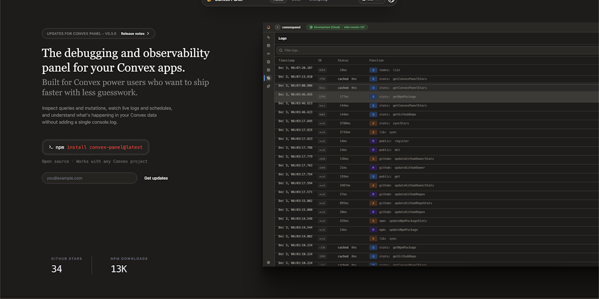Open the settings icon at the sidebar bottom
This screenshot has height=299, width=599.
[x=268, y=262]
